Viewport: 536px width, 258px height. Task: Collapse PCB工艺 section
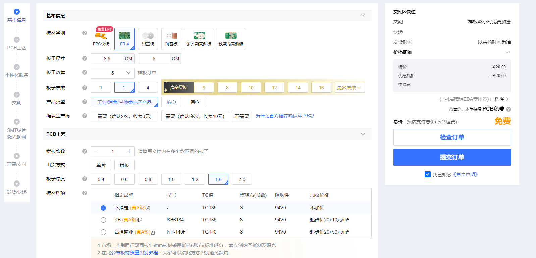point(363,134)
